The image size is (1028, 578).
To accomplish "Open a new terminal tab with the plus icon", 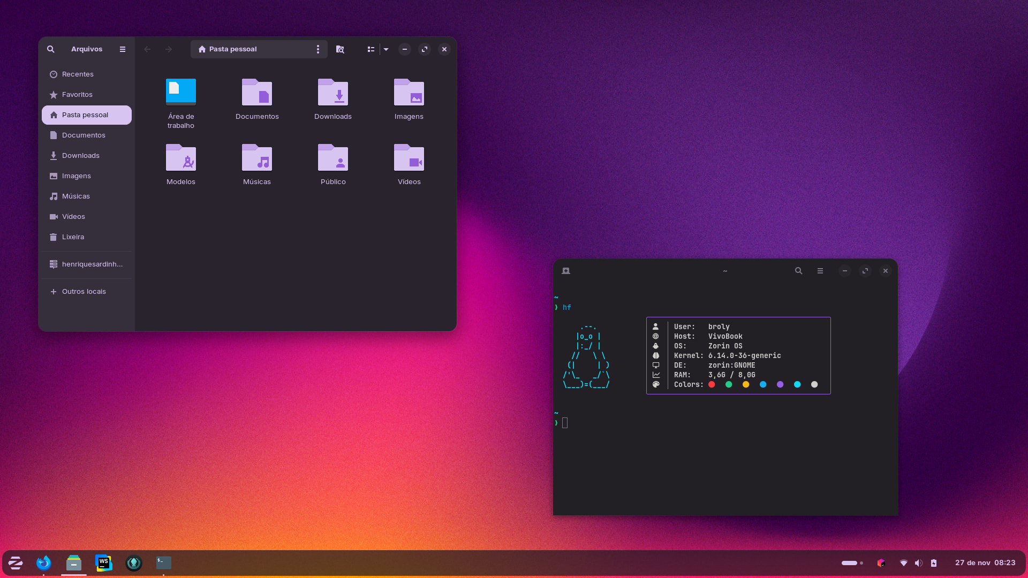I will click(566, 271).
